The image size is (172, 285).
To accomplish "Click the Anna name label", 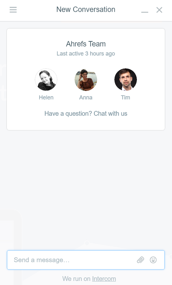I will (x=86, y=98).
